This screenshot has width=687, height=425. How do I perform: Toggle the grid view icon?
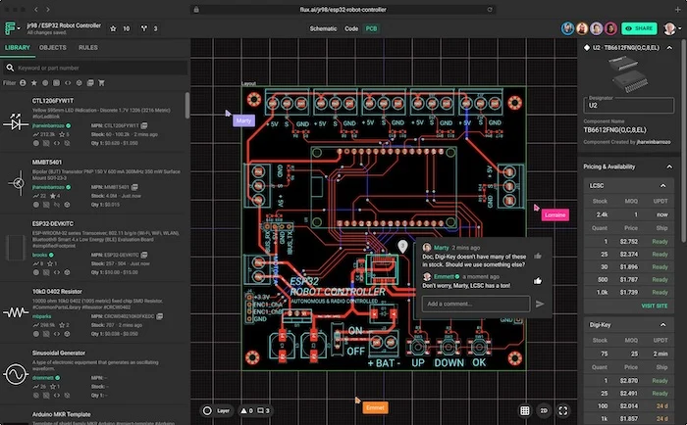point(524,410)
